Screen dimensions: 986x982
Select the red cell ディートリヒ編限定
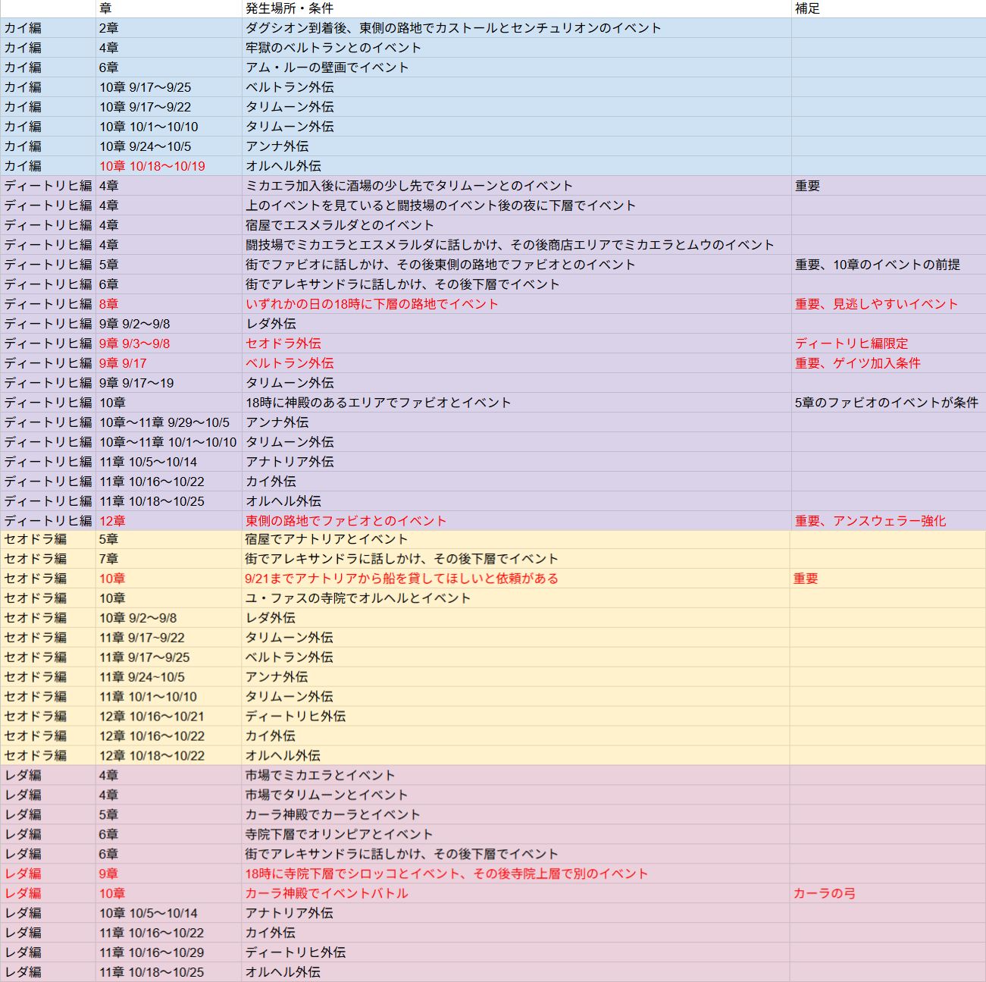click(888, 344)
